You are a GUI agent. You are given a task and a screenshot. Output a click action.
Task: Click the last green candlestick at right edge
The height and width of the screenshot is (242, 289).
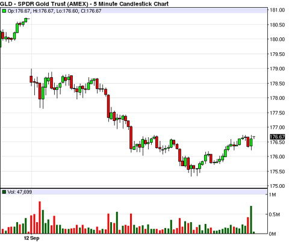[x=251, y=142]
